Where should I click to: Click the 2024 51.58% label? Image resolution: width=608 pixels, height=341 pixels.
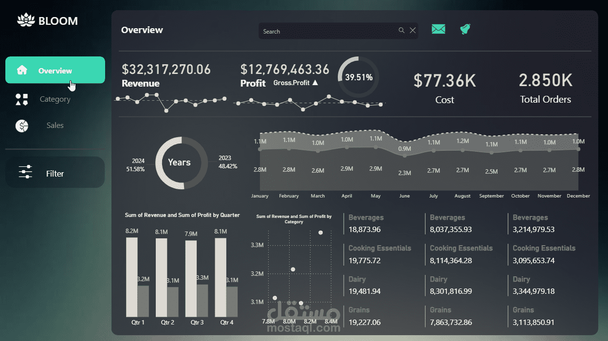(135, 165)
